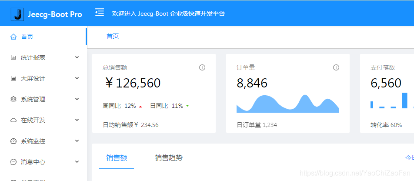Switch to the 销售趋势 chart tab

pos(168,158)
